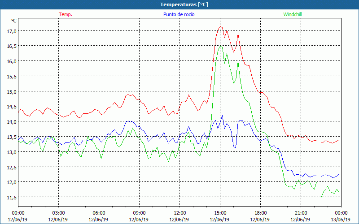359x224 pixels.
Task: Click the 15,0 y-axis value
Action: click(12, 92)
